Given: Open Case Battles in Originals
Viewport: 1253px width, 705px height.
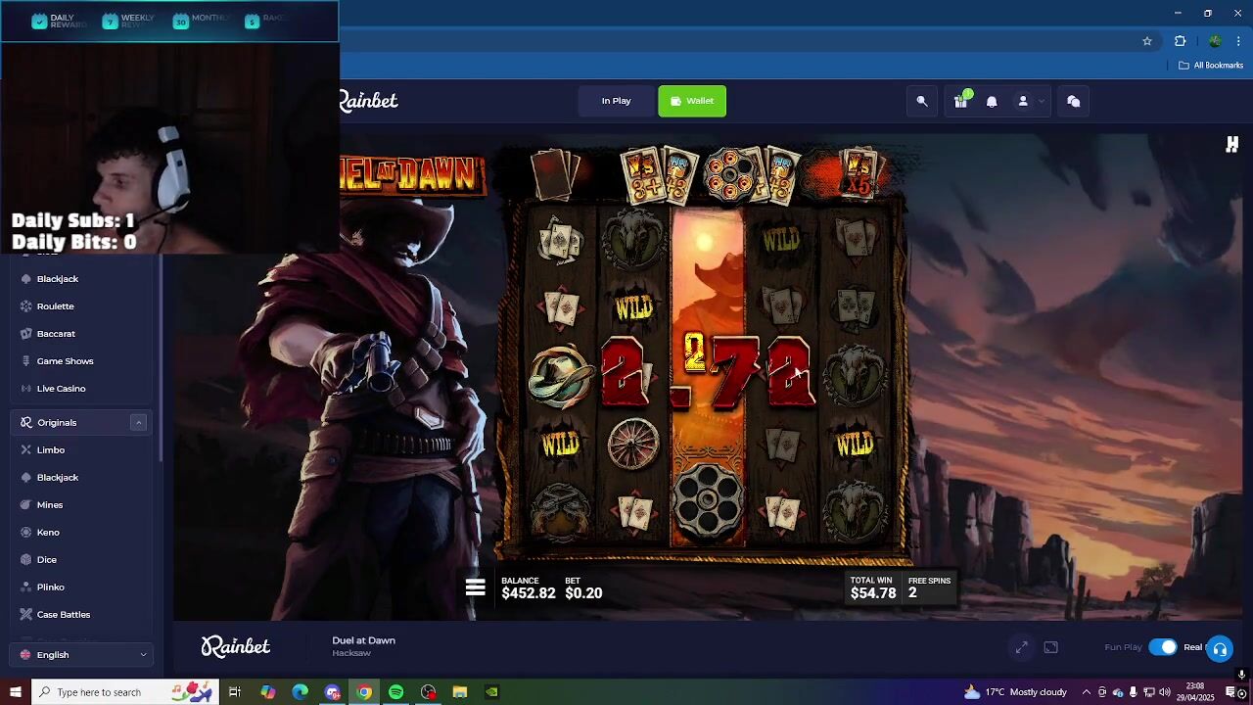Looking at the screenshot, I should tap(64, 615).
